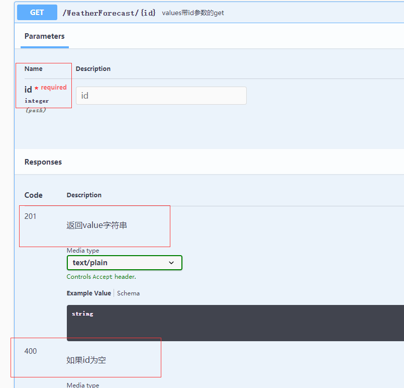404x388 pixels.
Task: Click the 201 response code
Action: (x=30, y=216)
